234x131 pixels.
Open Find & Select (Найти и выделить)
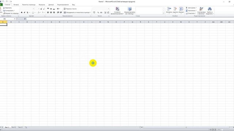click(x=210, y=11)
